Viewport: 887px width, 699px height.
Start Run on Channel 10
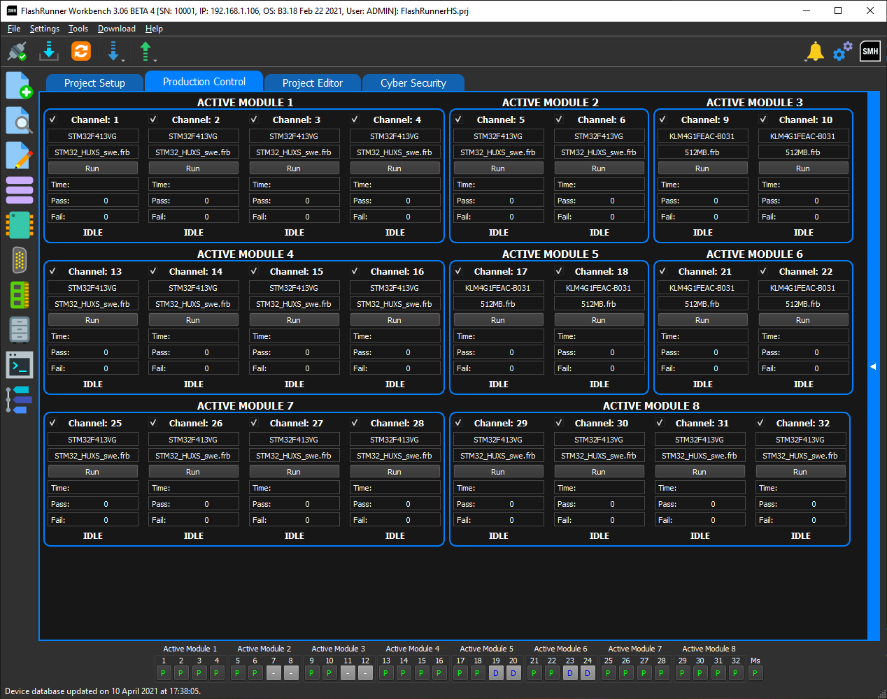(803, 168)
